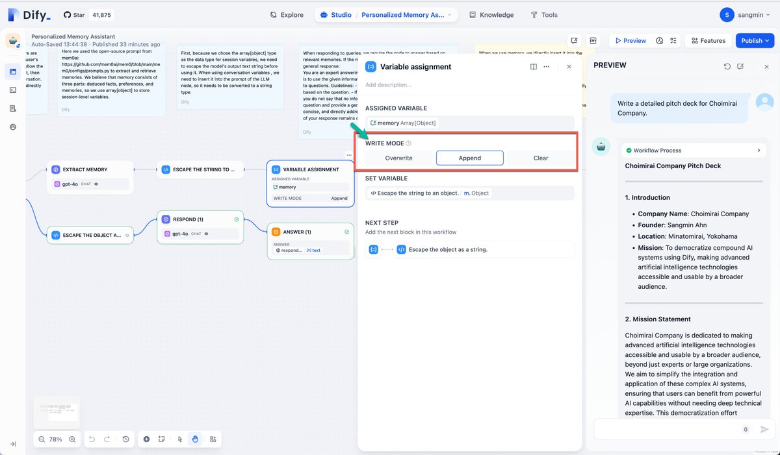Choose Clear write mode
Image resolution: width=780 pixels, height=455 pixels.
(x=541, y=158)
